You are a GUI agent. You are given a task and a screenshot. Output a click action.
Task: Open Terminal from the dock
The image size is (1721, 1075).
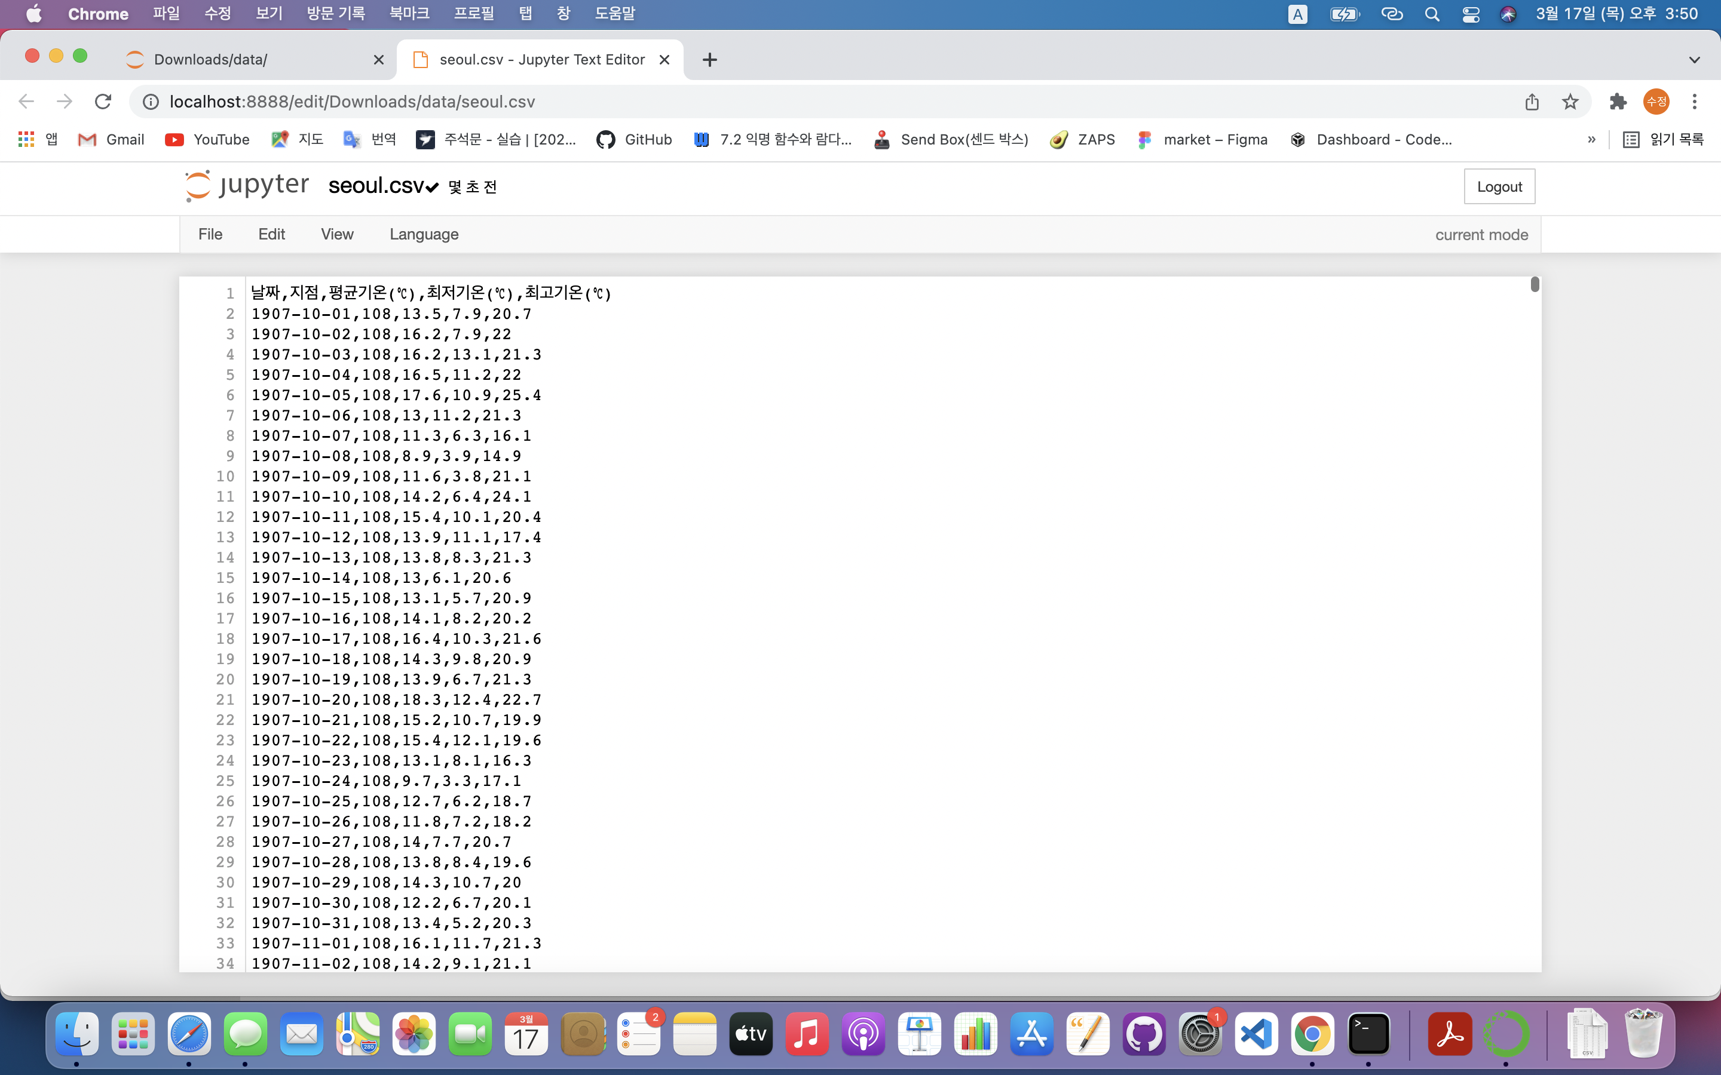[x=1368, y=1033]
